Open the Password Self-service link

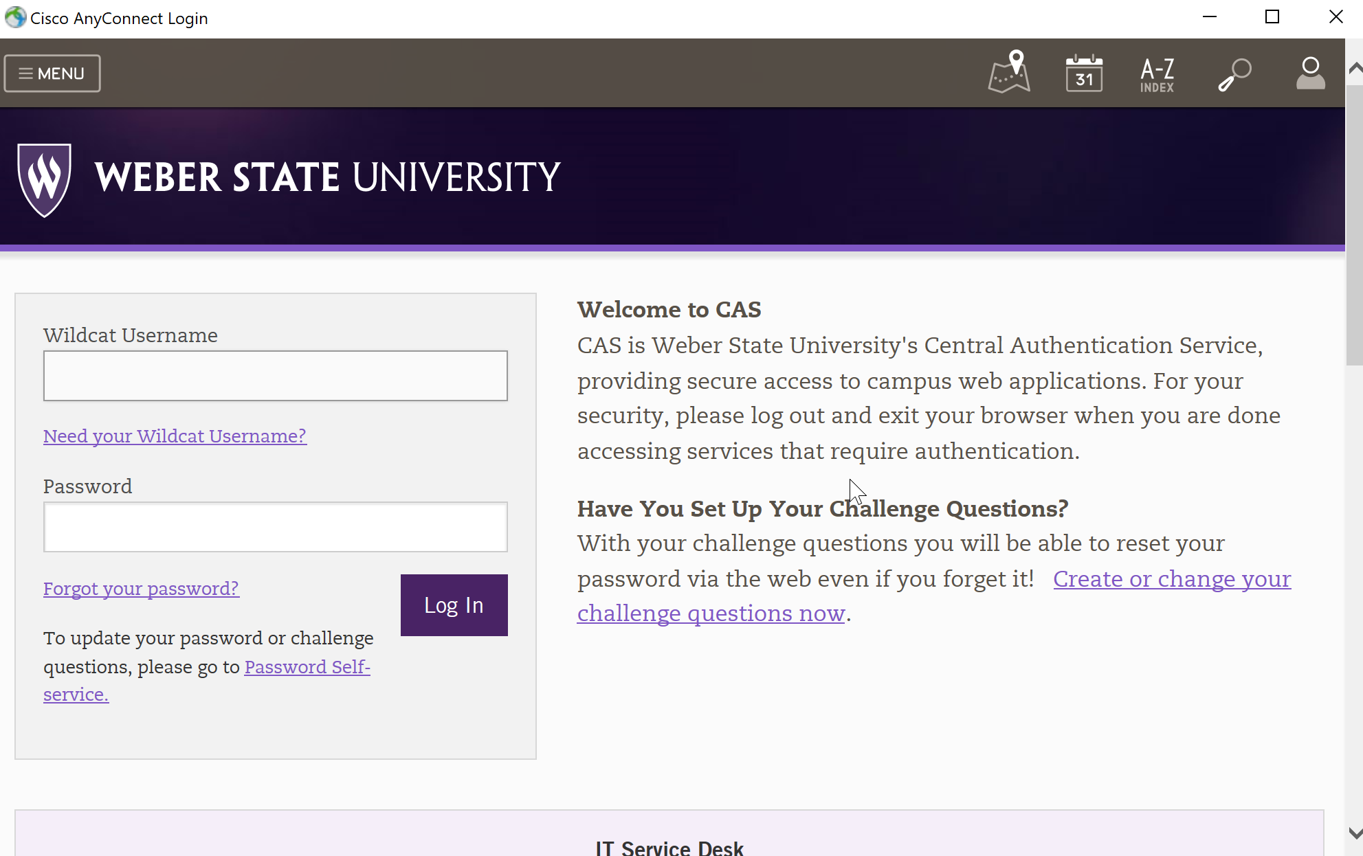tap(307, 667)
